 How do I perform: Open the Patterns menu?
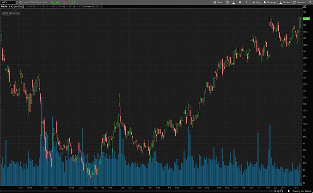coord(299,2)
